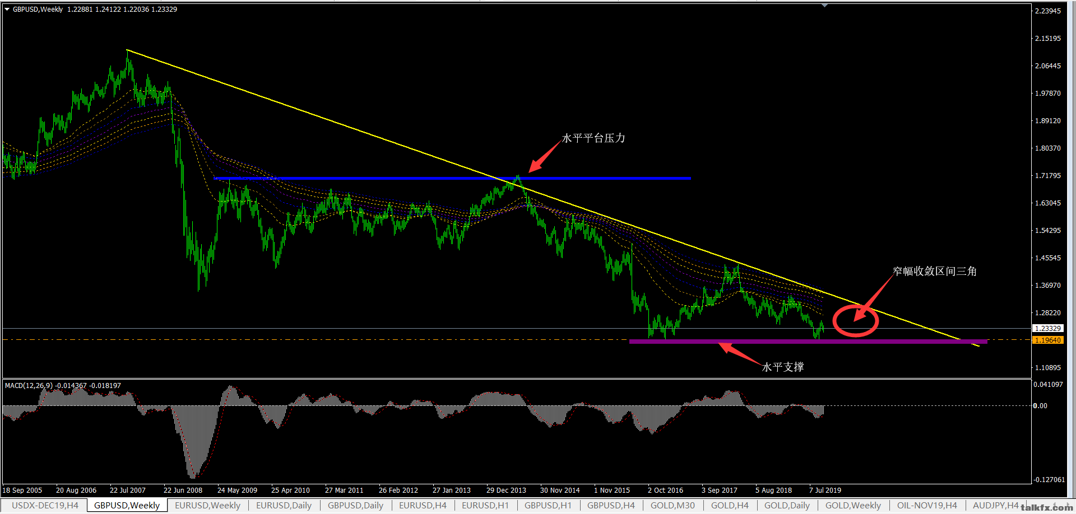
Task: Click the 2.06445 price scale value
Action: click(x=1048, y=66)
